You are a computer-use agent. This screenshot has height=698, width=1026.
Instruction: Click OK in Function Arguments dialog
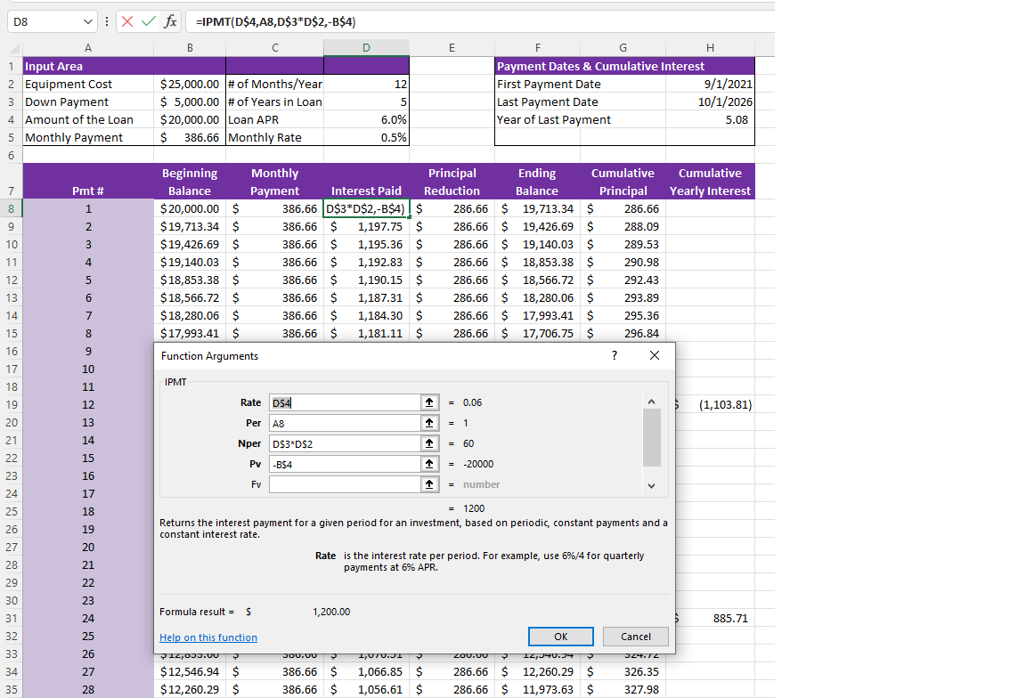click(x=561, y=637)
